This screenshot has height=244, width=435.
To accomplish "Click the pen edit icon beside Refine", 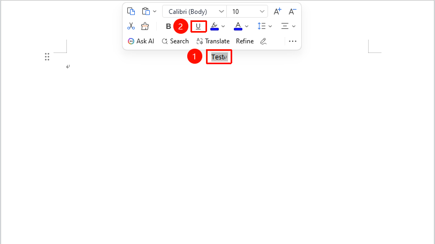I will (x=263, y=41).
